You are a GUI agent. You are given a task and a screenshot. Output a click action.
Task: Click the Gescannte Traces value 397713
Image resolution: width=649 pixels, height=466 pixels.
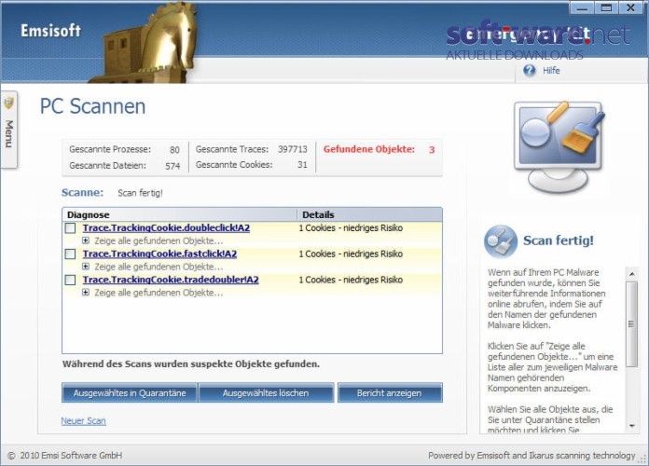tap(293, 149)
